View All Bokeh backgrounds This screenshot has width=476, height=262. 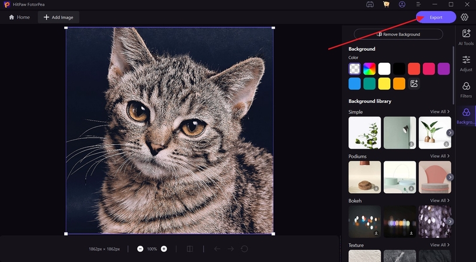click(440, 201)
